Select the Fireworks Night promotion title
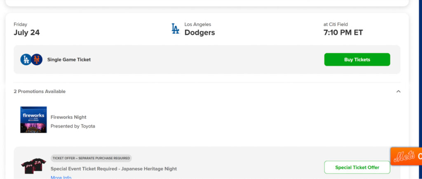 click(69, 117)
